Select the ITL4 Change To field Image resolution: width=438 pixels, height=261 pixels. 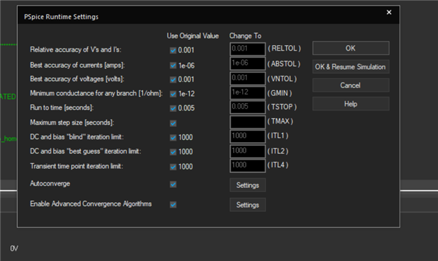pos(248,166)
